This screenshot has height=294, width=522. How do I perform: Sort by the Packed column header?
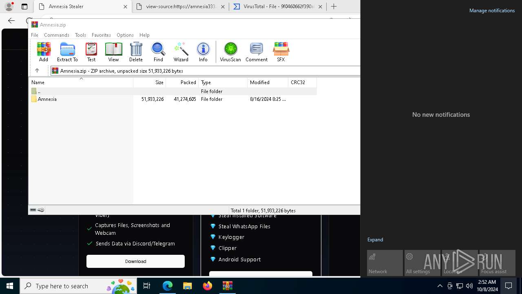click(x=182, y=82)
